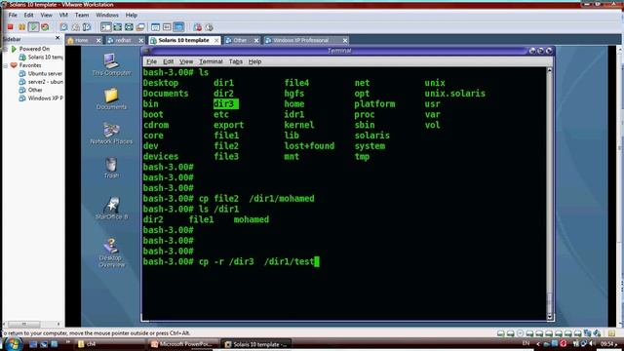Screen dimensions: 624x351
Task: Open the Desktop Overview icon
Action: pyautogui.click(x=111, y=253)
